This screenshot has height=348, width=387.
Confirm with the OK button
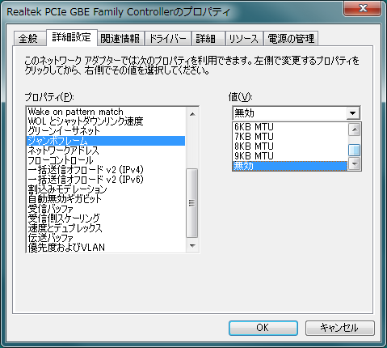(263, 328)
